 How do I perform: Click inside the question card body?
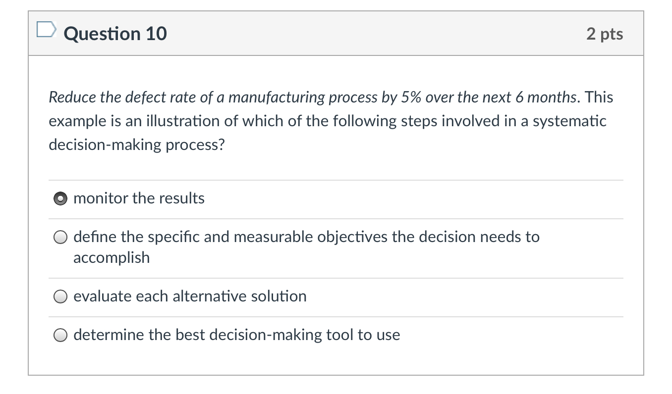(x=337, y=213)
